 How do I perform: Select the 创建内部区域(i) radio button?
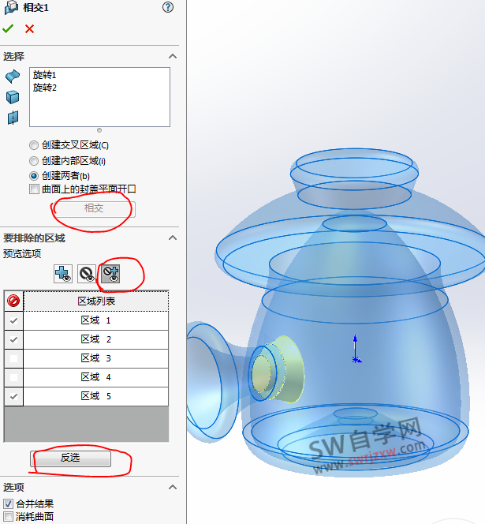coord(34,160)
